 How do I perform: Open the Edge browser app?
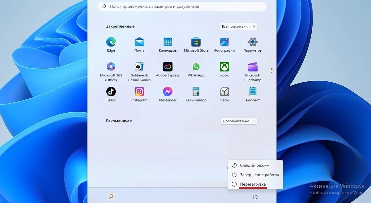click(111, 45)
